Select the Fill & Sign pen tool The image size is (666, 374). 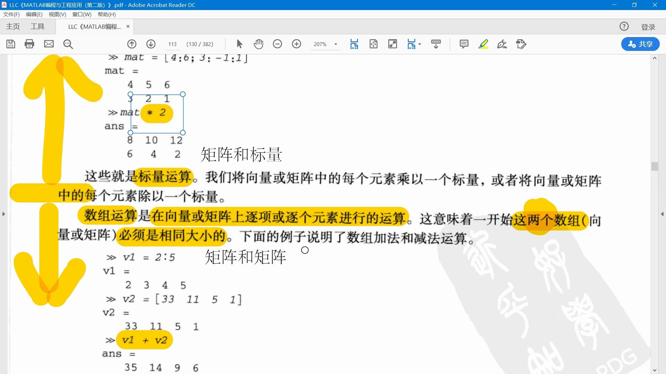pos(502,44)
